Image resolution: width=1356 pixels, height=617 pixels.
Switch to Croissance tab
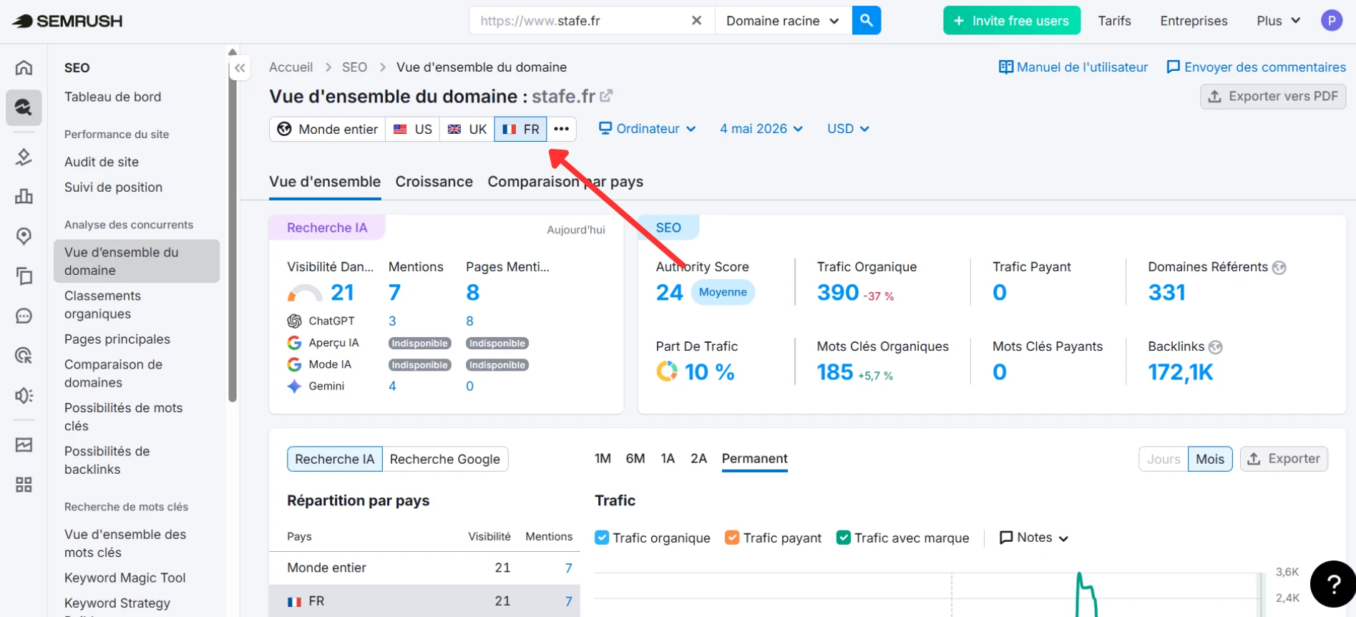[434, 182]
